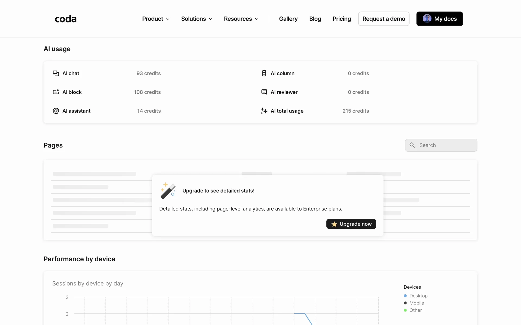
Task: Click the magic wand upgrade icon
Action: click(168, 191)
